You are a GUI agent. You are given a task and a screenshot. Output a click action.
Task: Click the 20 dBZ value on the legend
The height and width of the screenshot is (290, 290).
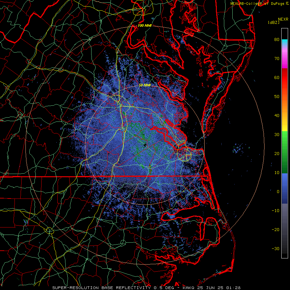tap(277, 153)
